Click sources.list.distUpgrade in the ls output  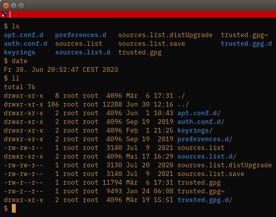pos(166,35)
